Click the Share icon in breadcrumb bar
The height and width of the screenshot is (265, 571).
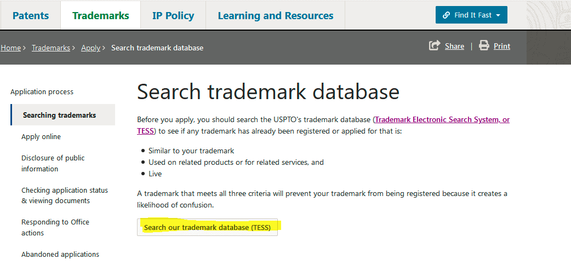tap(435, 46)
